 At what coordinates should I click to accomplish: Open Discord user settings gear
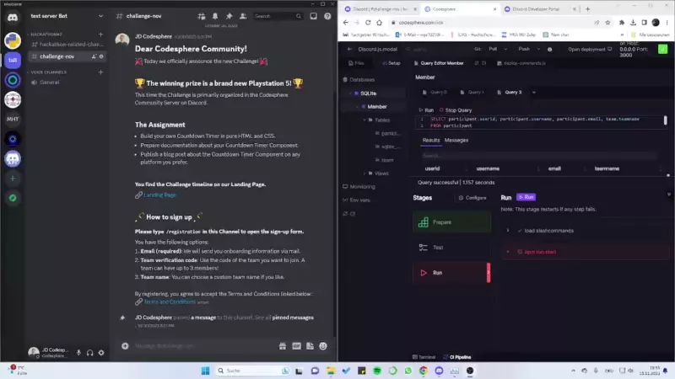[x=101, y=353]
